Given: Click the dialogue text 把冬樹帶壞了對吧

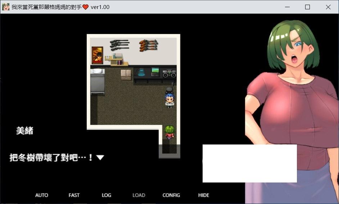Looking at the screenshot, I should pyautogui.click(x=44, y=157).
